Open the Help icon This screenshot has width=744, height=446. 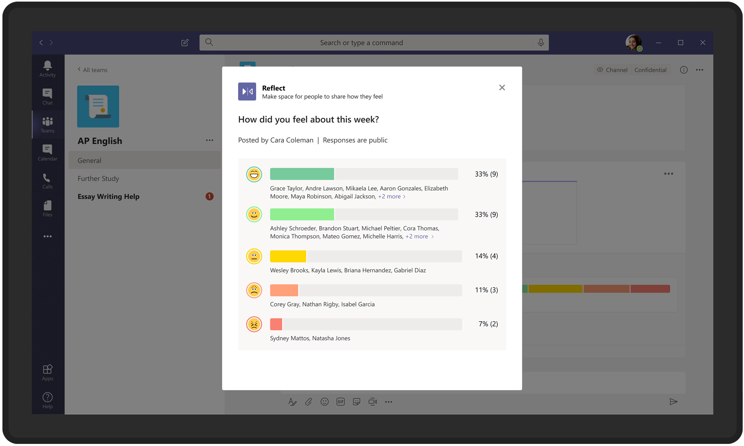47,400
